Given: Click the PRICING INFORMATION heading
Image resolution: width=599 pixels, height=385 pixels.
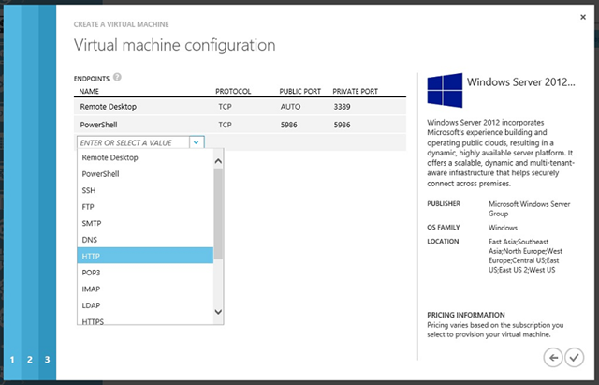Looking at the screenshot, I should tap(466, 315).
